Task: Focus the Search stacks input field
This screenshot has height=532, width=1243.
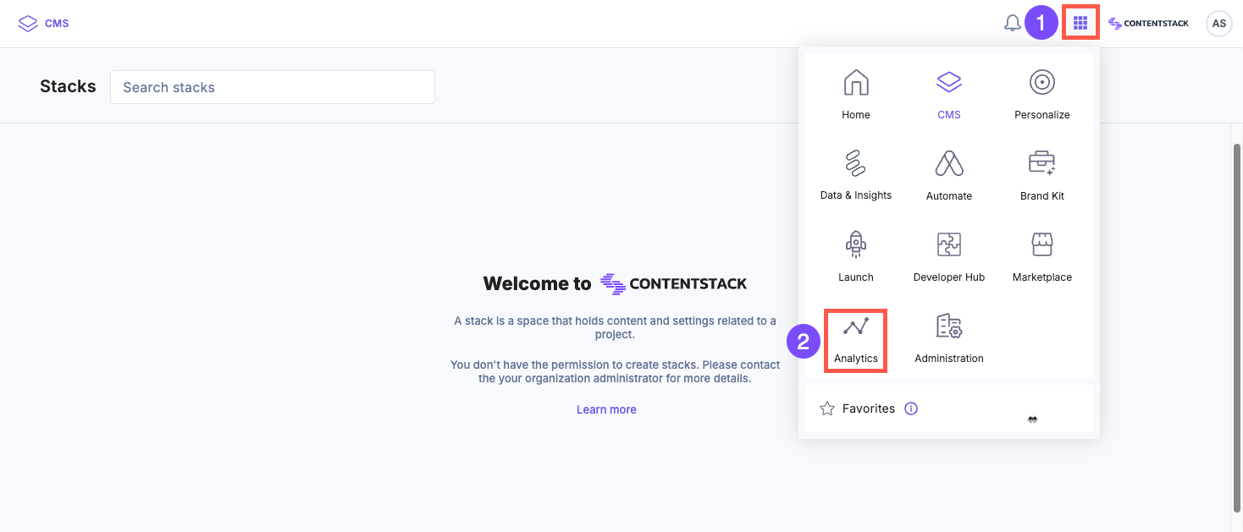Action: point(272,87)
